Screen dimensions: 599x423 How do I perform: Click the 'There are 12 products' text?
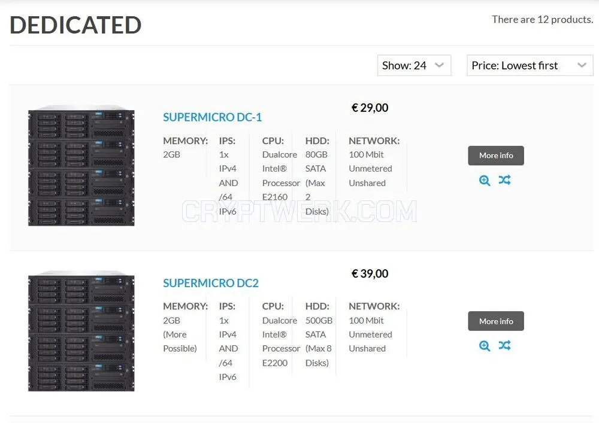543,20
